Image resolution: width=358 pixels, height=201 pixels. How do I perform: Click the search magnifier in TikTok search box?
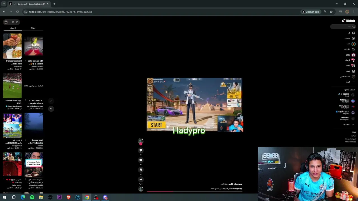tap(353, 27)
